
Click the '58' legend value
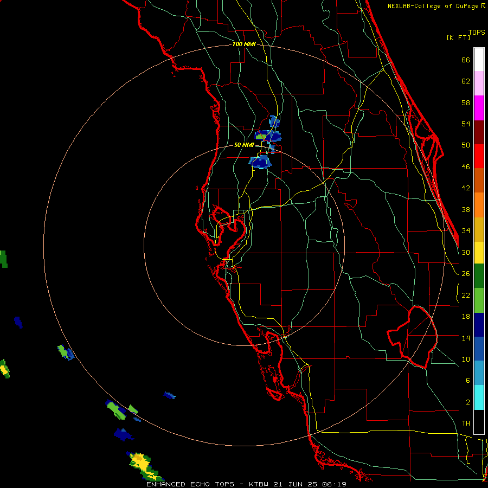[466, 102]
